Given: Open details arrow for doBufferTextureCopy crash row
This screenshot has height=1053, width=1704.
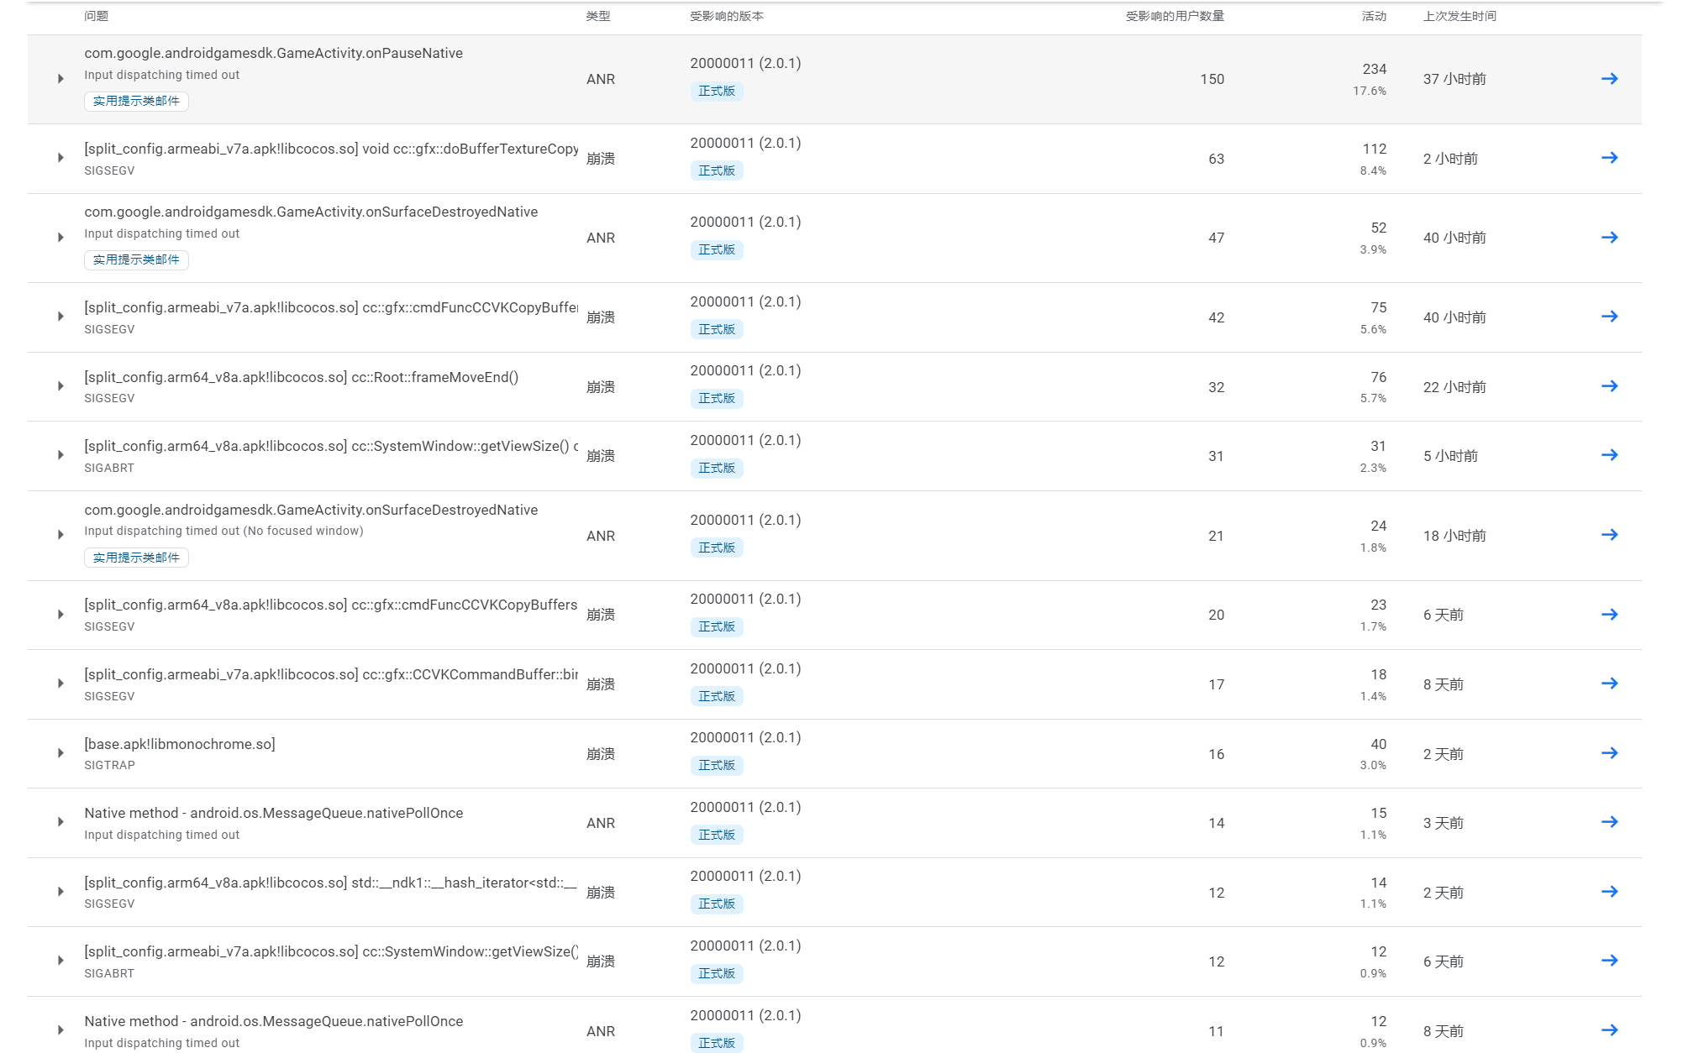Looking at the screenshot, I should (x=1609, y=158).
